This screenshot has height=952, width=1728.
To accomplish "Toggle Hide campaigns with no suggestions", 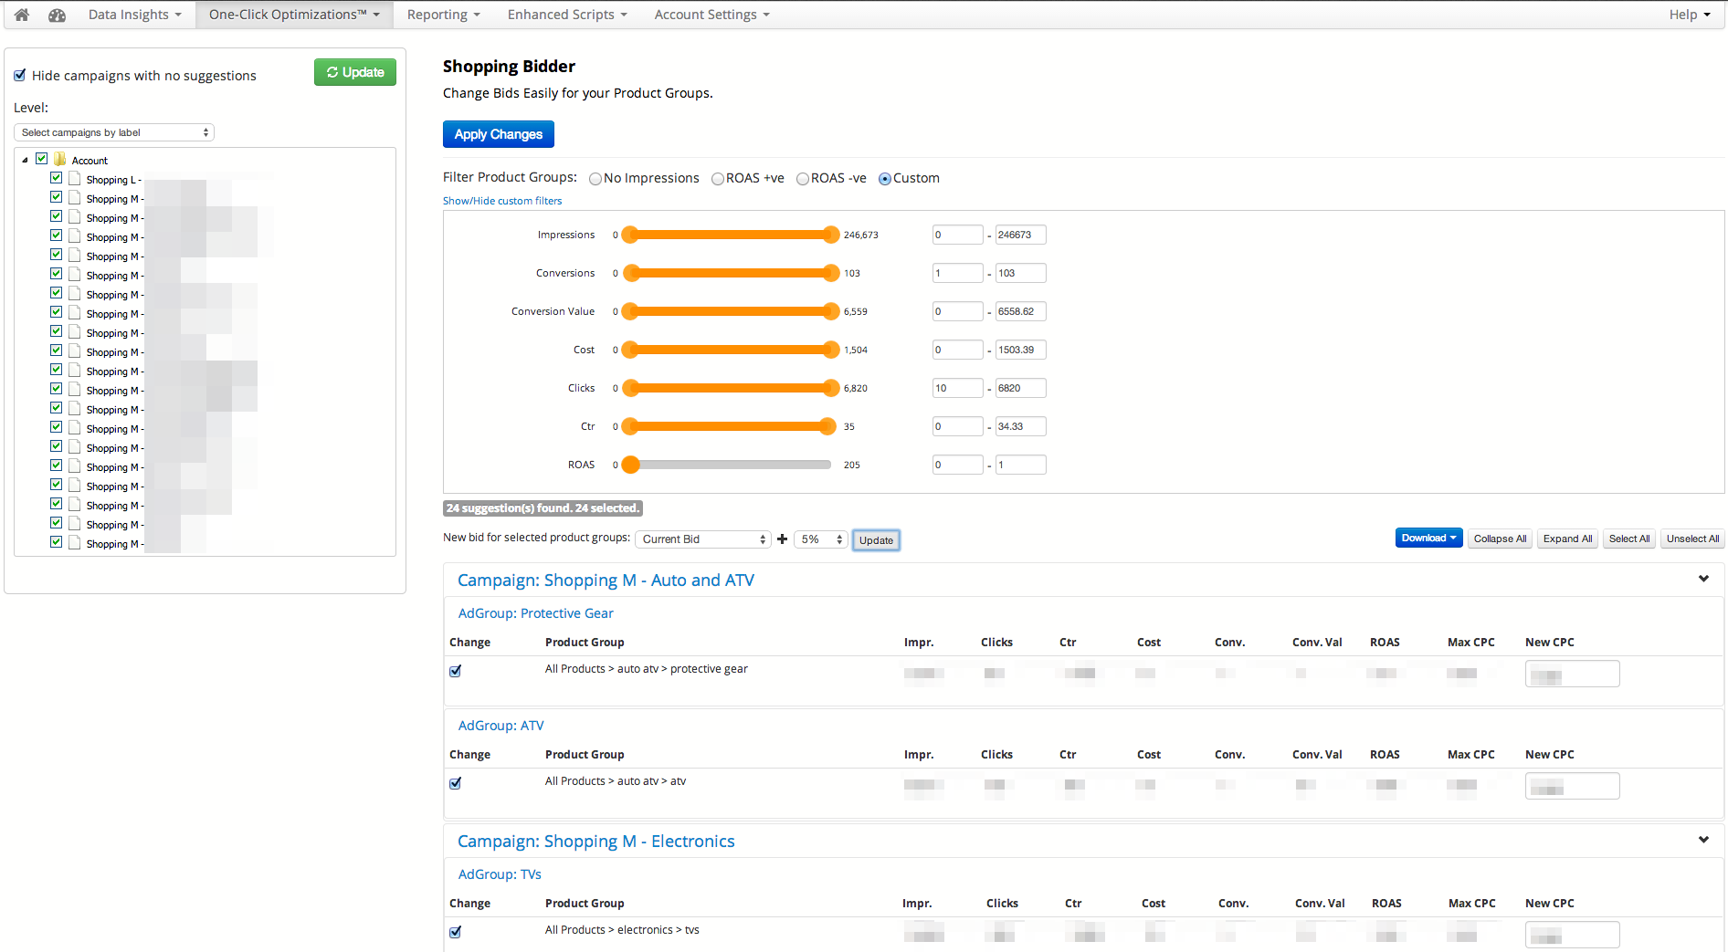I will (x=20, y=75).
